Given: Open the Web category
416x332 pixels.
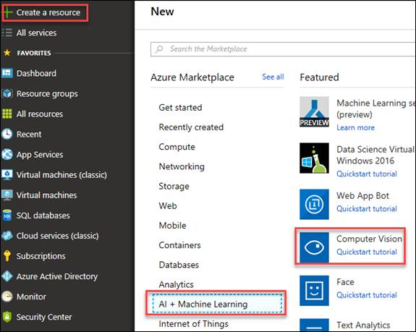Looking at the screenshot, I should coord(168,205).
